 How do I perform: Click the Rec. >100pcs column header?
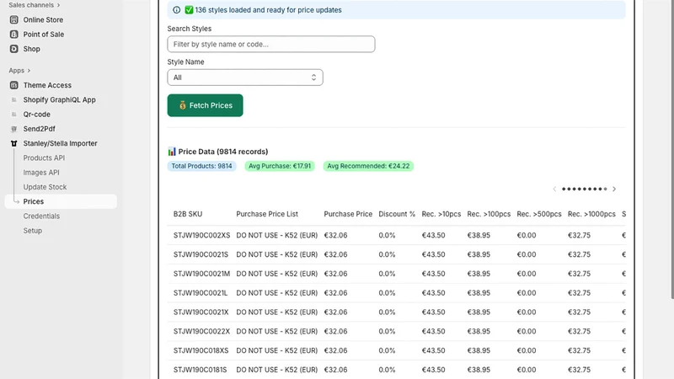(x=489, y=214)
